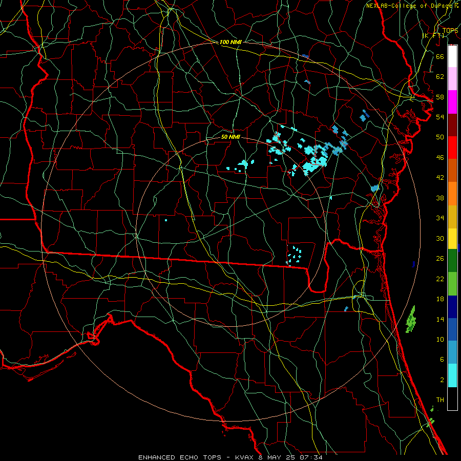
Task: Click the black TH legend swatch
Action: tap(452, 399)
